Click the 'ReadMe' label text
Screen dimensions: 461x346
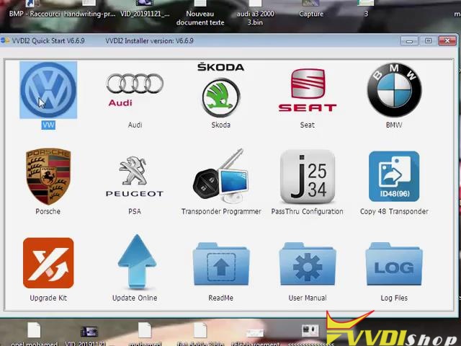[x=221, y=298]
